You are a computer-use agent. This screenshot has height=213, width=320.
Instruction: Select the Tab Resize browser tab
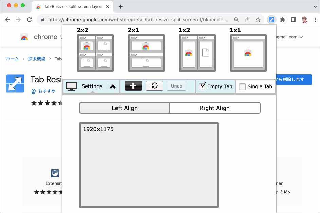click(x=72, y=7)
